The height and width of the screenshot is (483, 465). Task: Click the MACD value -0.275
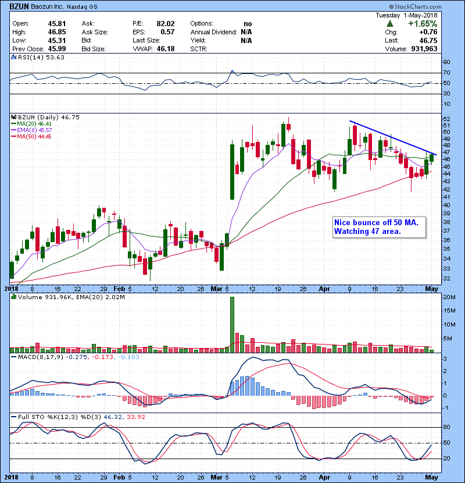[77, 357]
